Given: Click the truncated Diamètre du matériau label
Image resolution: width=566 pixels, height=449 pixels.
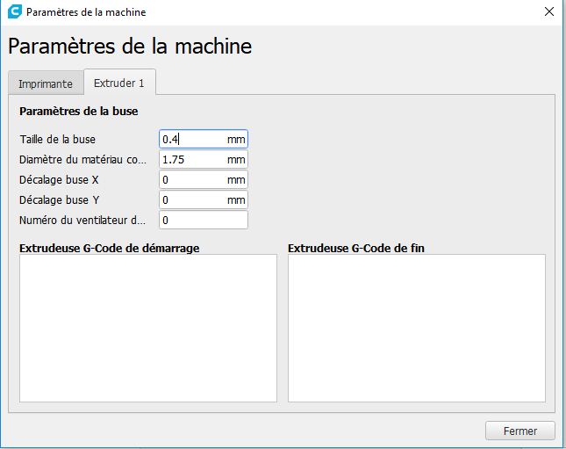Looking at the screenshot, I should tap(83, 159).
